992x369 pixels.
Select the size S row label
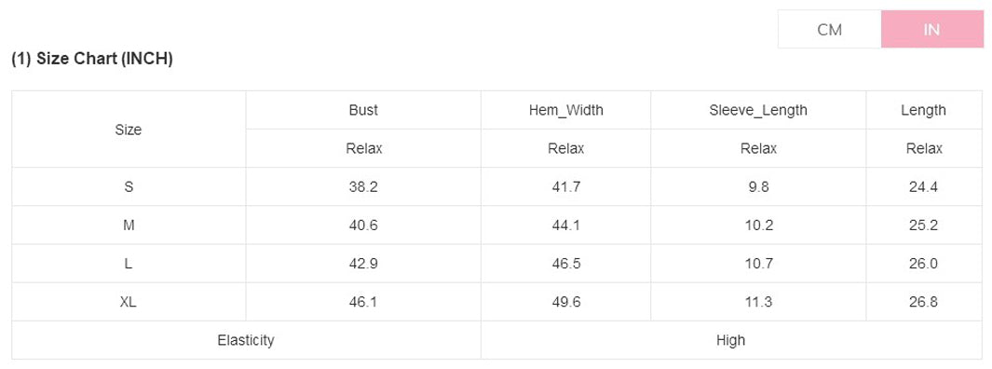point(129,187)
